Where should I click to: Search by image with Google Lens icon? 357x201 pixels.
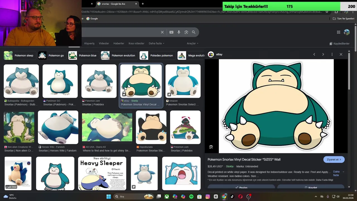click(186, 32)
